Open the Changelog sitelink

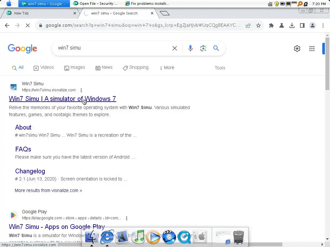click(x=30, y=171)
